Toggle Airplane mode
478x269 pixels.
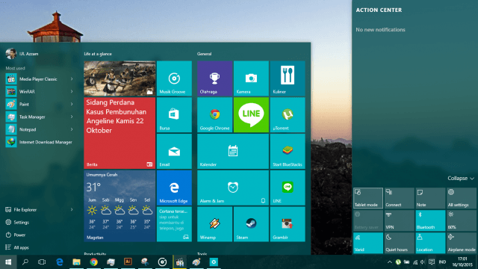click(x=462, y=243)
